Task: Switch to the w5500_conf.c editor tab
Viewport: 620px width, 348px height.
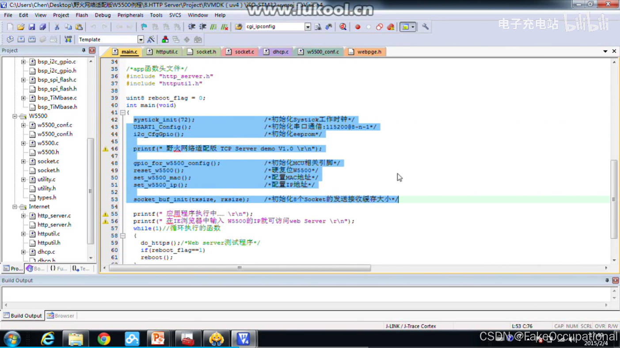Action: tap(318, 52)
